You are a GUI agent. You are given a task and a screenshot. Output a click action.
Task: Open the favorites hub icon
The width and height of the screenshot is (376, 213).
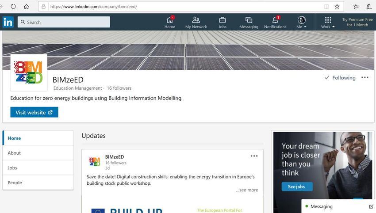(356, 7)
